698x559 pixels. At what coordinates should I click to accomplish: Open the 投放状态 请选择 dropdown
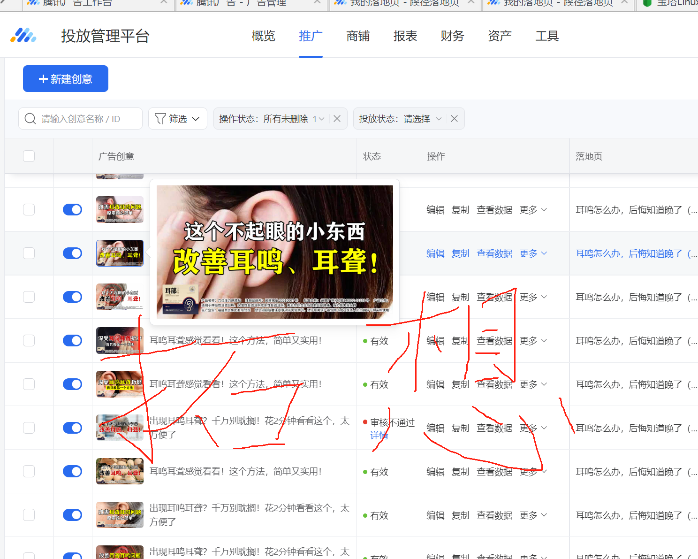click(x=400, y=119)
